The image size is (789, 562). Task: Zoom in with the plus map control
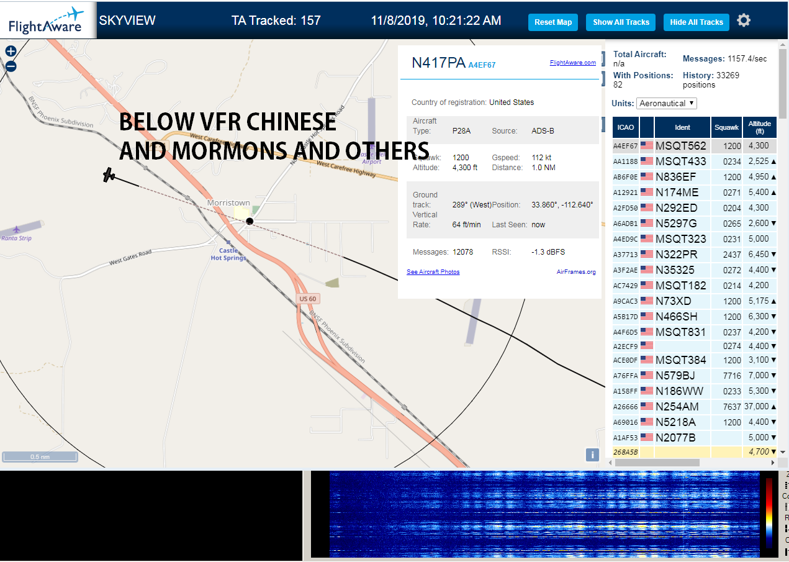pos(11,52)
